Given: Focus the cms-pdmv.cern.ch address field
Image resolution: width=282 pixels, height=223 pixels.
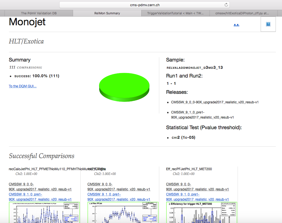Looking at the screenshot, I should (144, 5).
